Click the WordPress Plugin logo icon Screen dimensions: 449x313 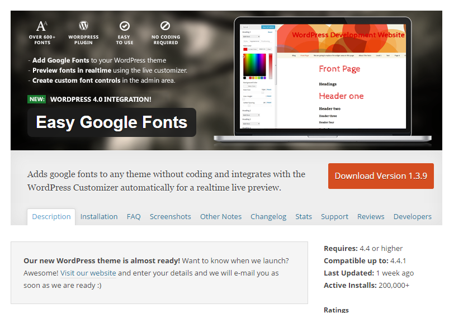click(84, 26)
